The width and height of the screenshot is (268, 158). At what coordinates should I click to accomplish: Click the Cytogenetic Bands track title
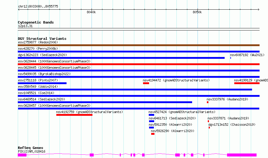[x=36, y=22]
